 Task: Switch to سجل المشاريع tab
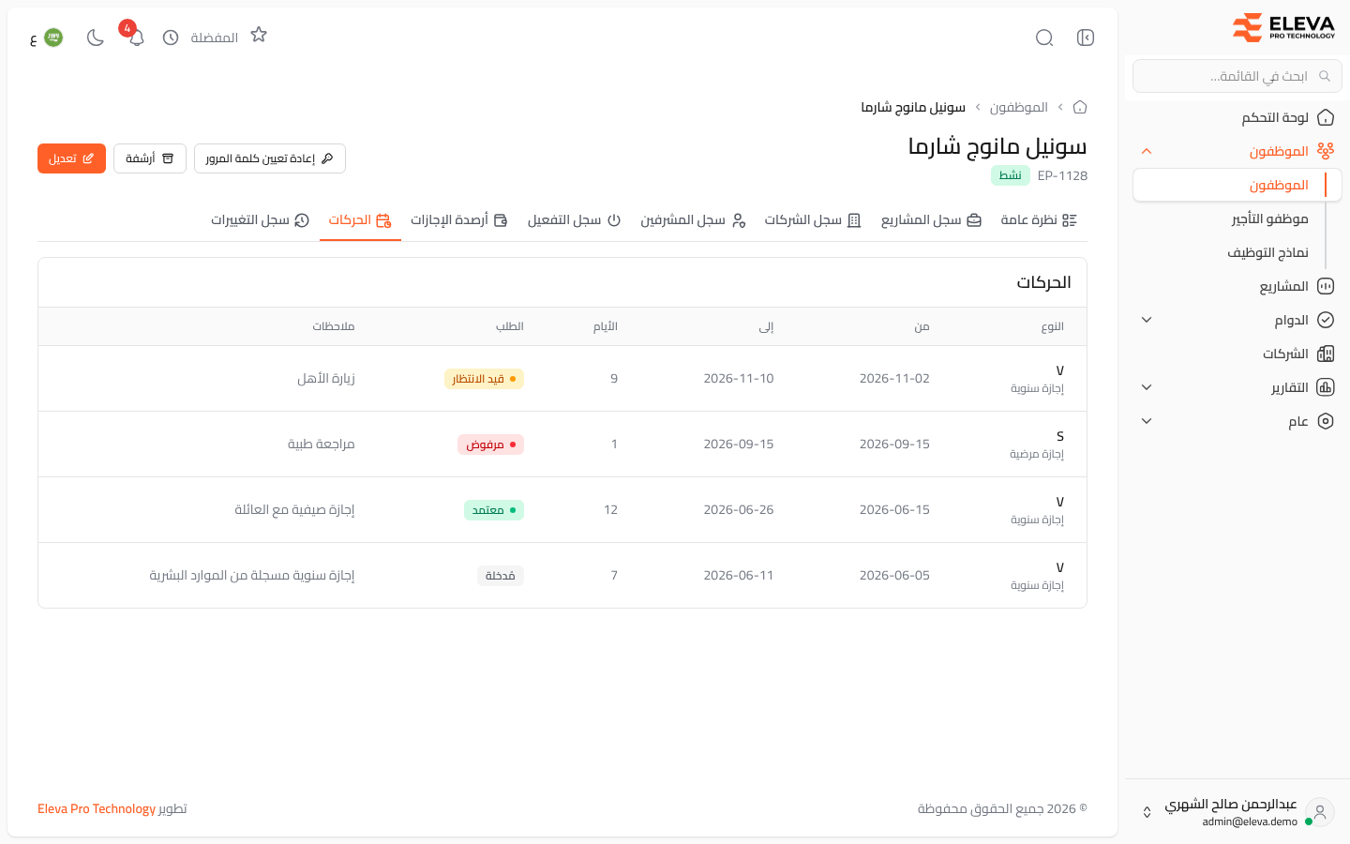pos(931,220)
